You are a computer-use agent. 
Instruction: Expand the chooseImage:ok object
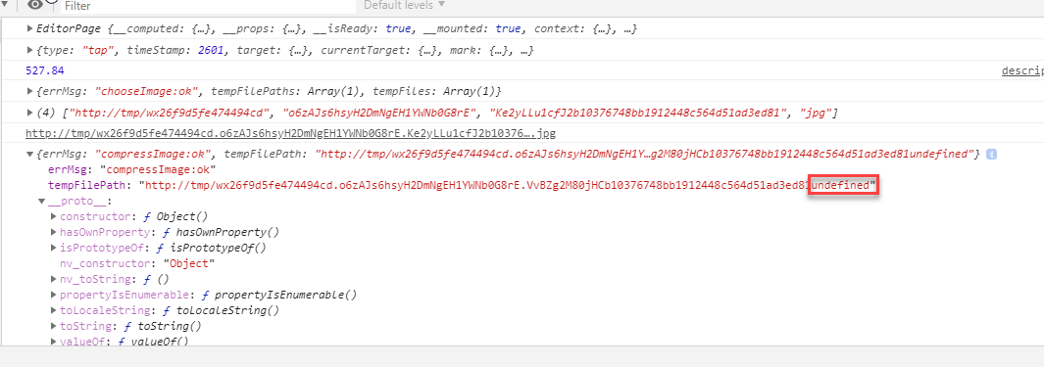tap(29, 90)
